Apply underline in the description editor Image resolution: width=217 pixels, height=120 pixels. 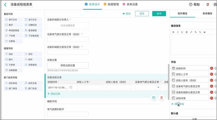click(182, 32)
